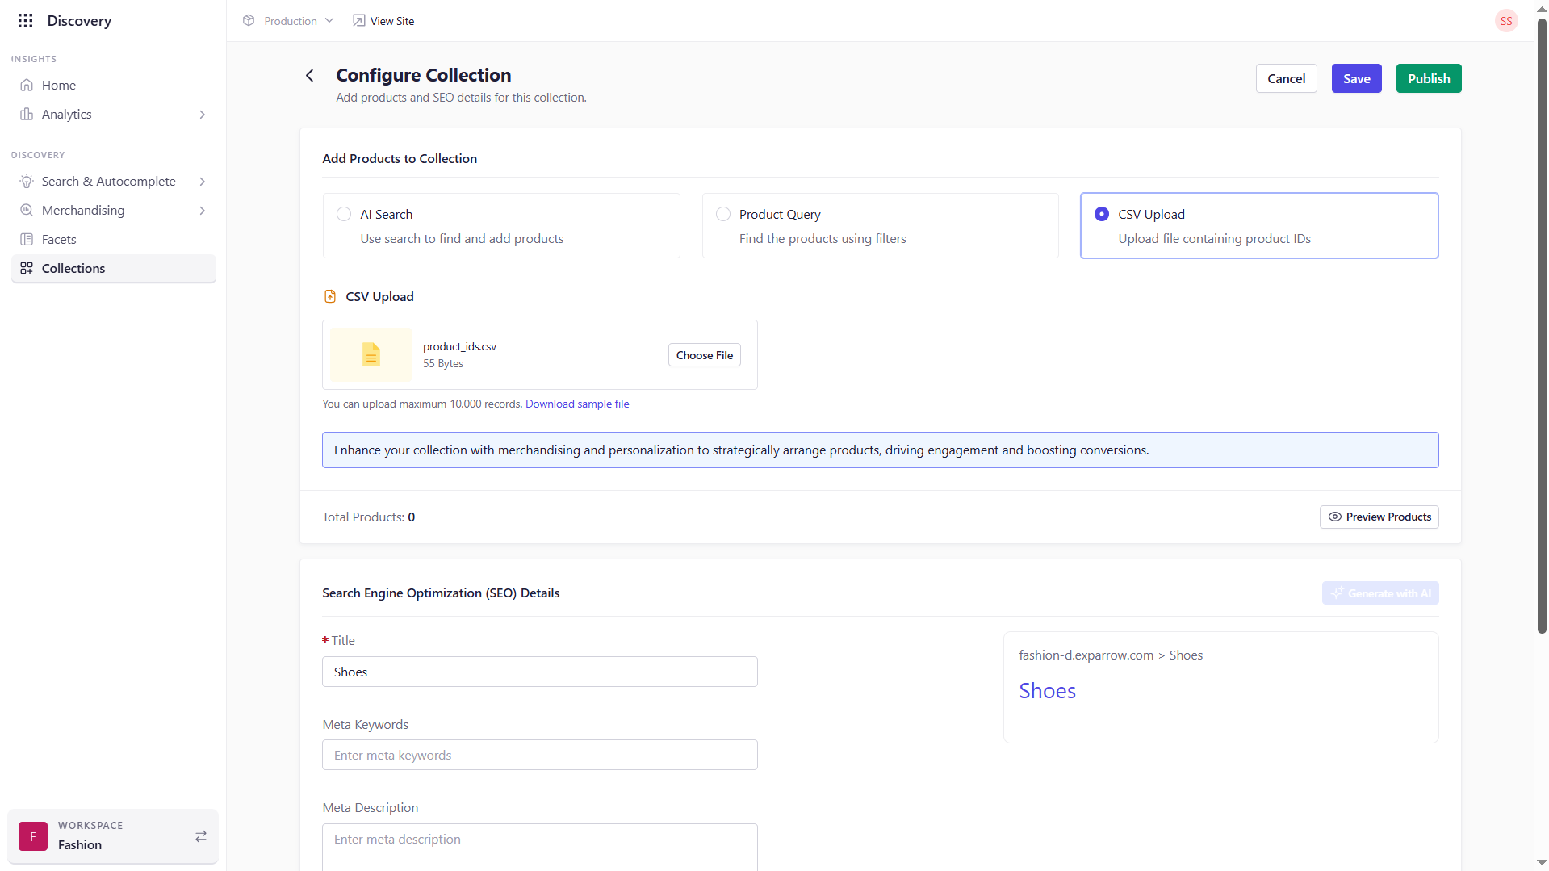The width and height of the screenshot is (1549, 871).
Task: Open the app launcher grid icon
Action: [x=25, y=21]
